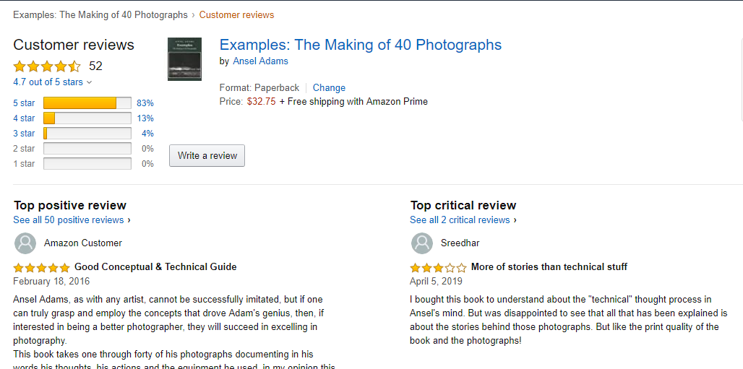The width and height of the screenshot is (743, 369).
Task: Click the 3 star histogram bar
Action: [x=87, y=134]
